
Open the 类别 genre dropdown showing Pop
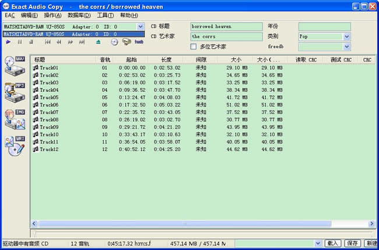tap(346, 37)
